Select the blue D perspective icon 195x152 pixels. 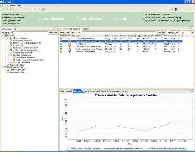176,9
